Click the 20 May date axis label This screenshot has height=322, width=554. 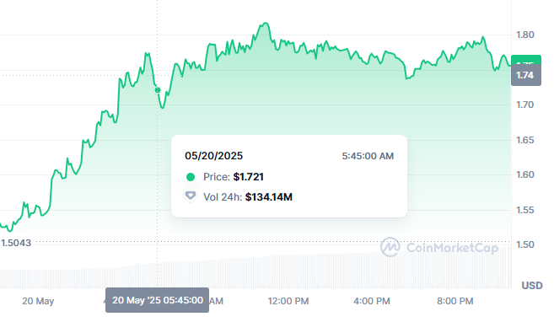point(38,301)
